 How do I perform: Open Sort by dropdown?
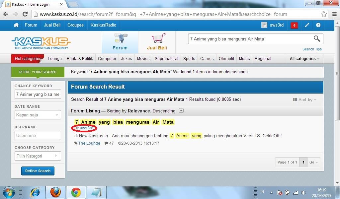pyautogui.click(x=304, y=99)
